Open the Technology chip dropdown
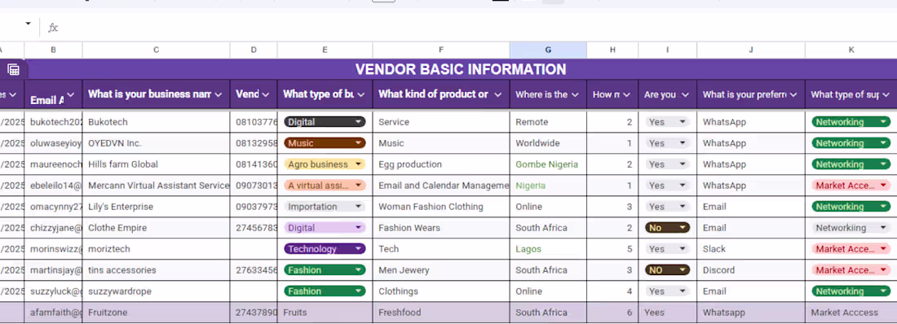Screen dimensions: 897x324 pos(325,249)
